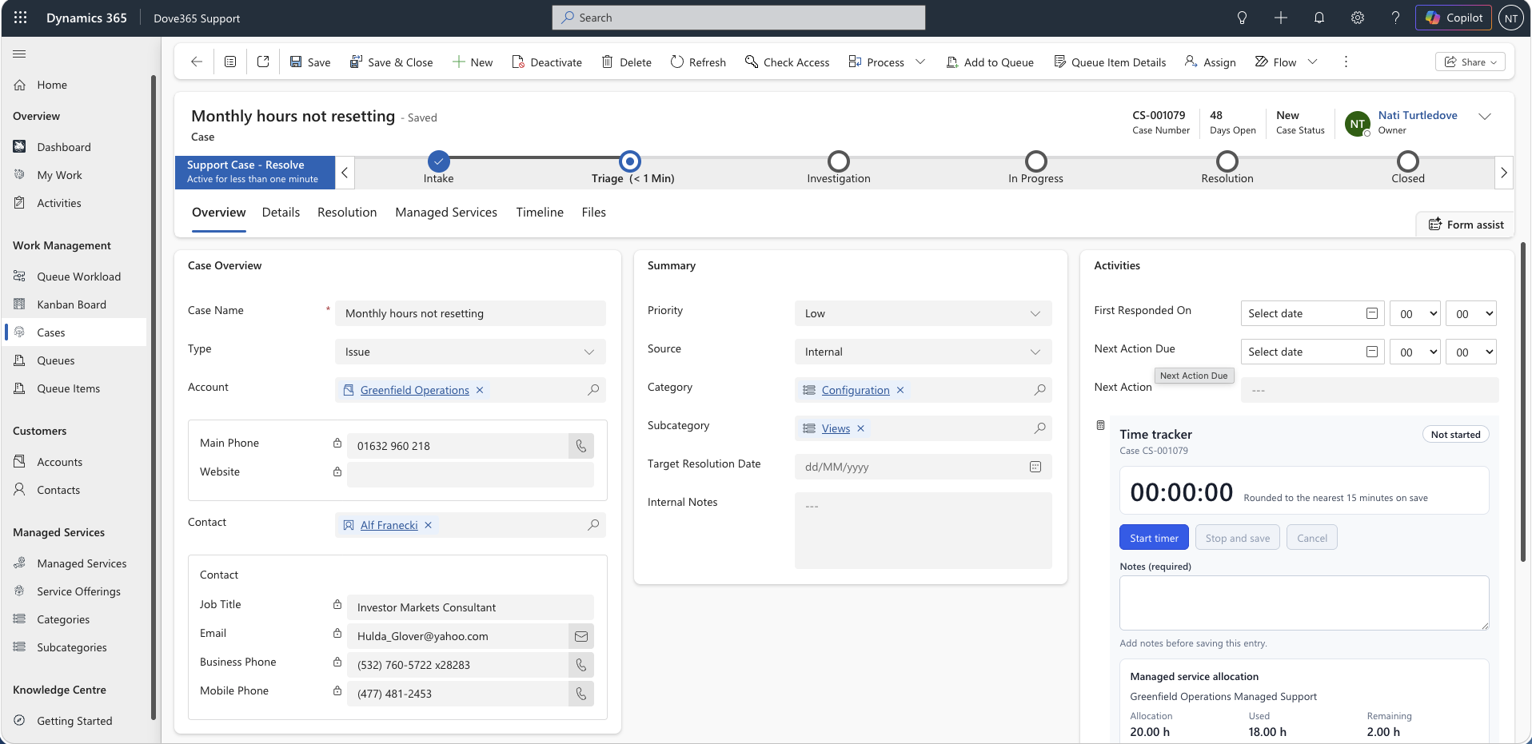
Task: Click Save & Close
Action: 391,62
